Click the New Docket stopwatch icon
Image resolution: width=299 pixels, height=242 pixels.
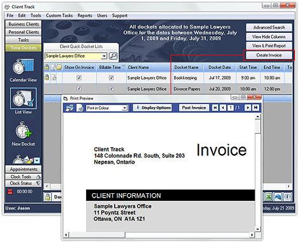coord(23,131)
